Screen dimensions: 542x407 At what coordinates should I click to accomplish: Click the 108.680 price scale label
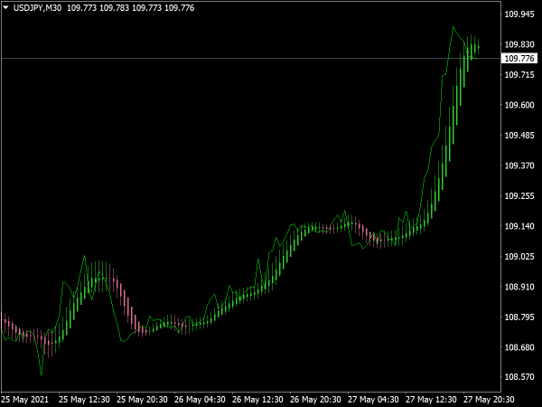point(519,347)
